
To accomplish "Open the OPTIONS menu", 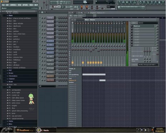I will click(25, 5).
